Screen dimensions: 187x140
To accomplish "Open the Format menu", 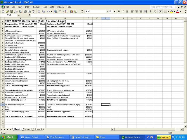I will coord(36,7).
